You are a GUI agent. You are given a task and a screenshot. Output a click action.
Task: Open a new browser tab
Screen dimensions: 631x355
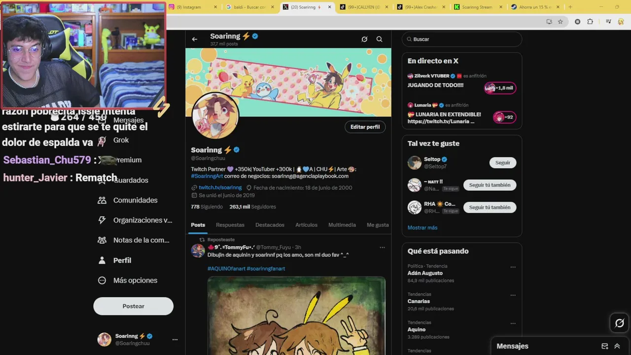[570, 7]
